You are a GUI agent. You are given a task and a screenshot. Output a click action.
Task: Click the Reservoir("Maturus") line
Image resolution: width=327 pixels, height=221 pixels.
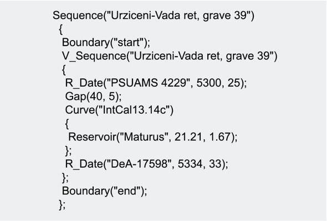[153, 137]
